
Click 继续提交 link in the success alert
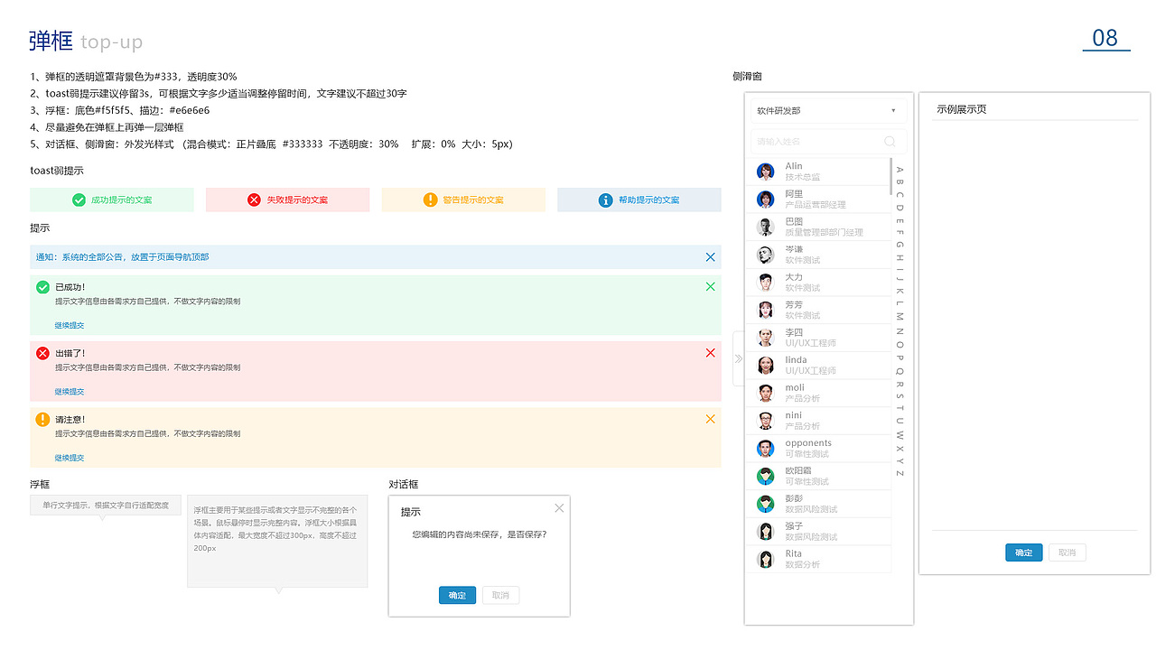pos(70,325)
